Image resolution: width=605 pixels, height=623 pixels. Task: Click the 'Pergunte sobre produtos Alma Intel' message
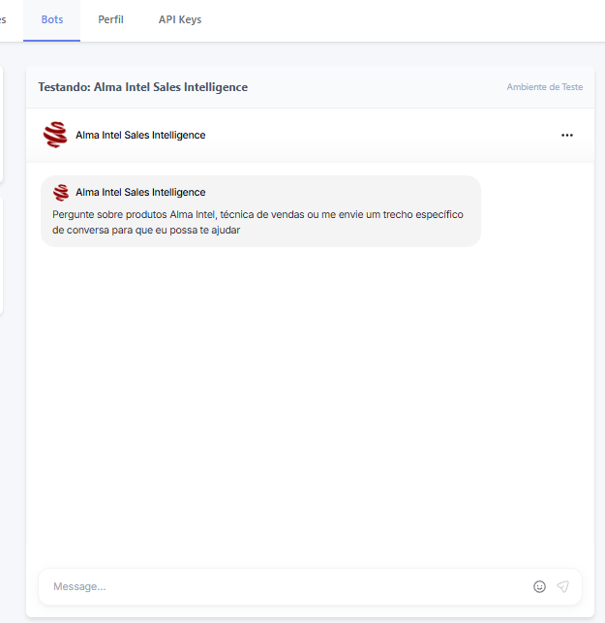coord(257,222)
